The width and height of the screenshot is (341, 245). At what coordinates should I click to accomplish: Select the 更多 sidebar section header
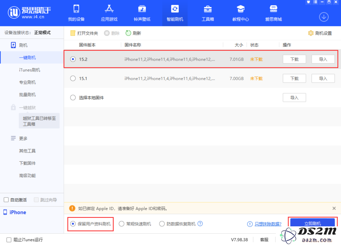coord(19,139)
